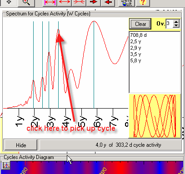Click the Hide button
185x174 pixels.
21,145
